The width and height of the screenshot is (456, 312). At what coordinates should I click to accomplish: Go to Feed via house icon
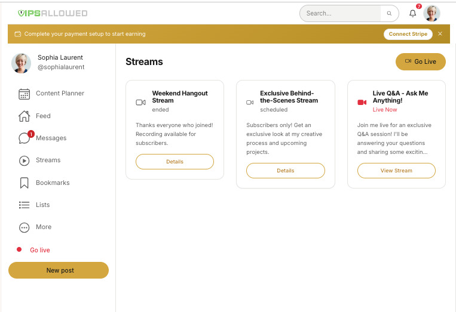coord(25,116)
